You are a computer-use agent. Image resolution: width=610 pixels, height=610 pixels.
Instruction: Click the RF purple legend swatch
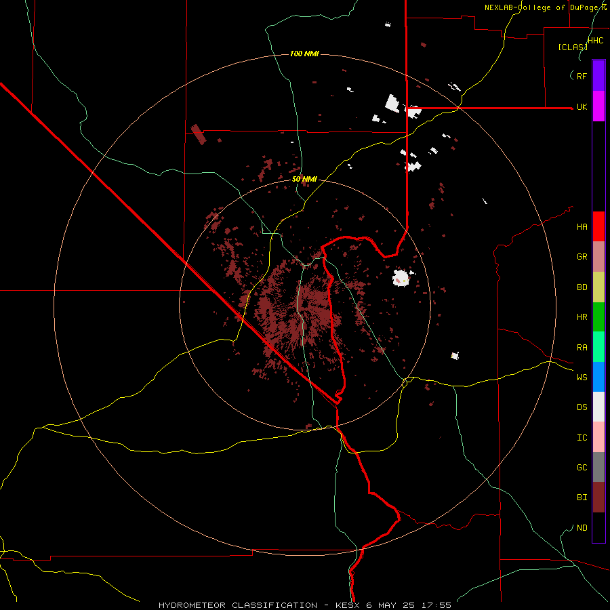(x=598, y=75)
